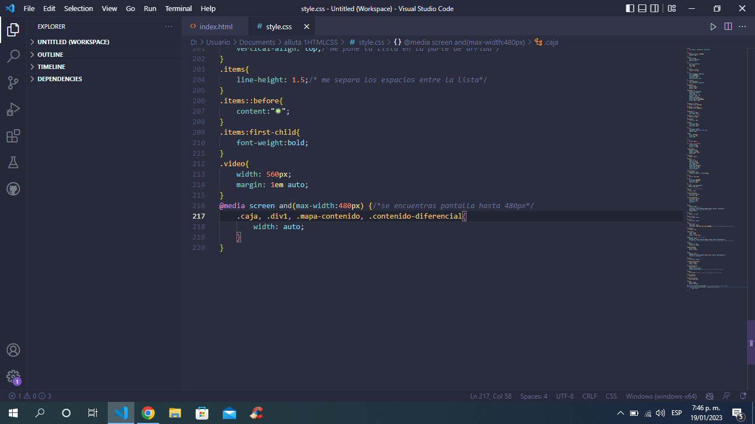Click line number 213 in gutter

(198, 174)
